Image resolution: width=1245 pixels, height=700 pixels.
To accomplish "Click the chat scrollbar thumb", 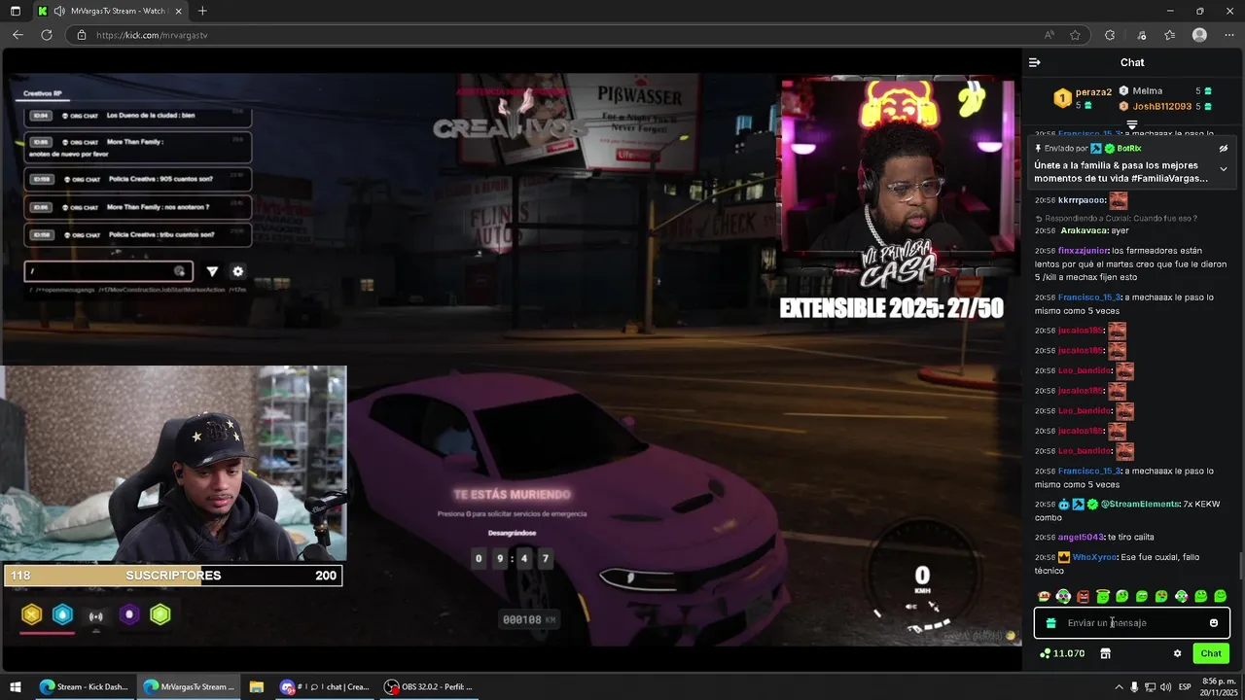I will pyautogui.click(x=1240, y=566).
